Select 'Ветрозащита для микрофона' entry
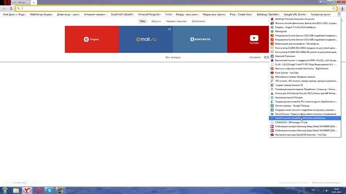Viewport: 346px width, 194px height. pos(305,44)
